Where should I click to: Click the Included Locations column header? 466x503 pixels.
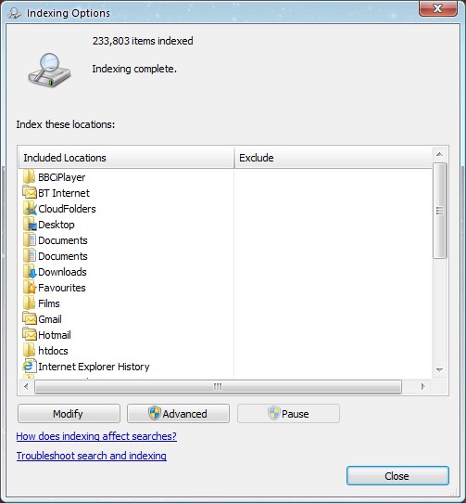pyautogui.click(x=127, y=158)
